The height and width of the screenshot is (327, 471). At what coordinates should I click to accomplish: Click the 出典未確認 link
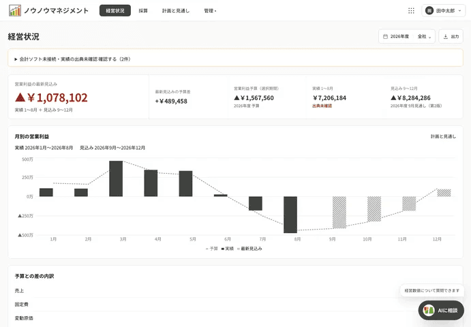point(322,106)
